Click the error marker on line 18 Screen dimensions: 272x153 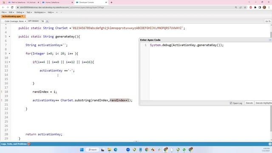click(2, 92)
